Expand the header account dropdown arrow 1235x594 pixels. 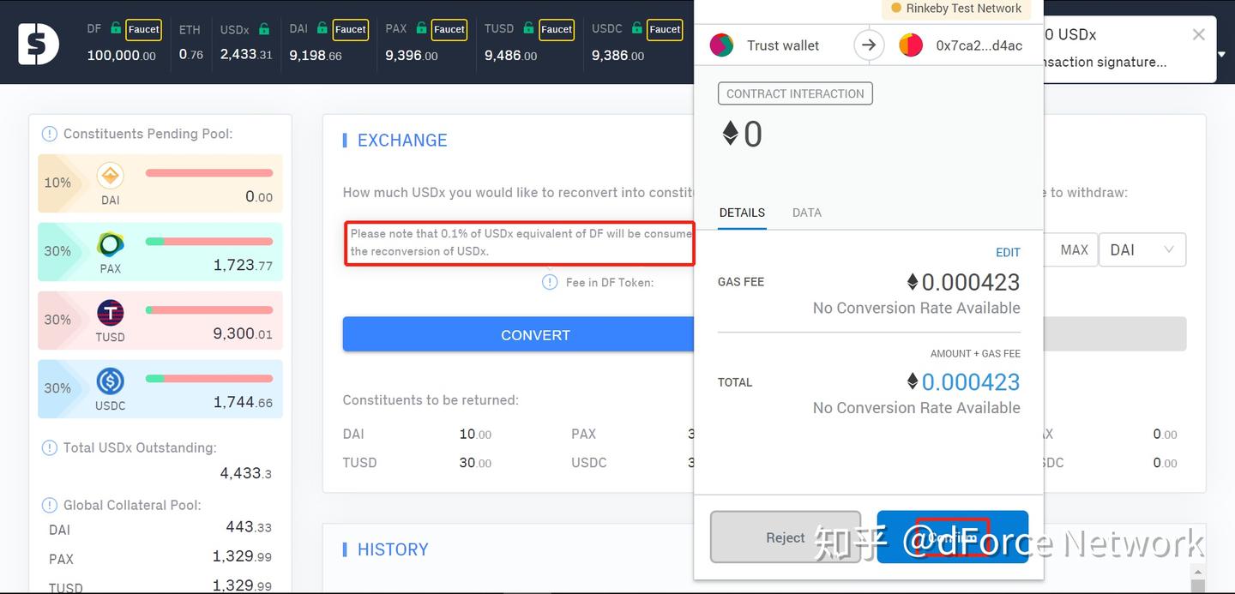(1222, 54)
